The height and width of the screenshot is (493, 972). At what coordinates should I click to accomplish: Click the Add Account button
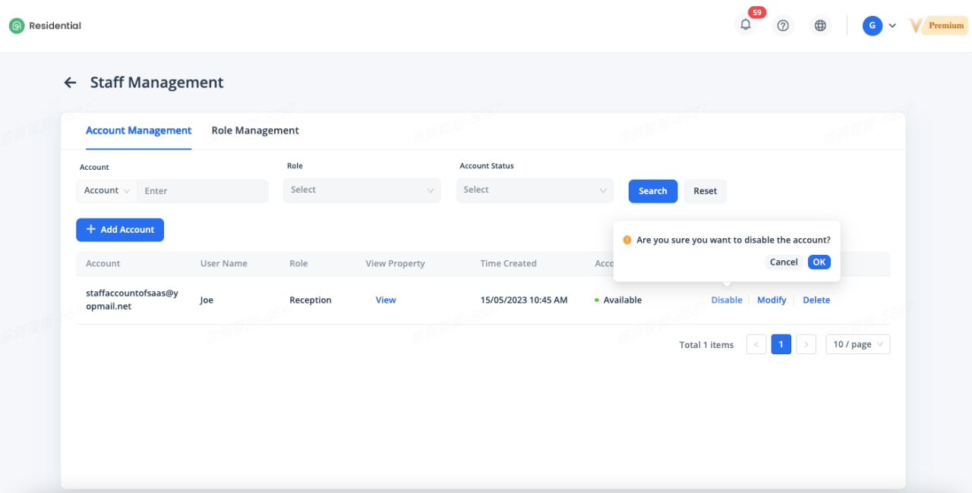[120, 230]
